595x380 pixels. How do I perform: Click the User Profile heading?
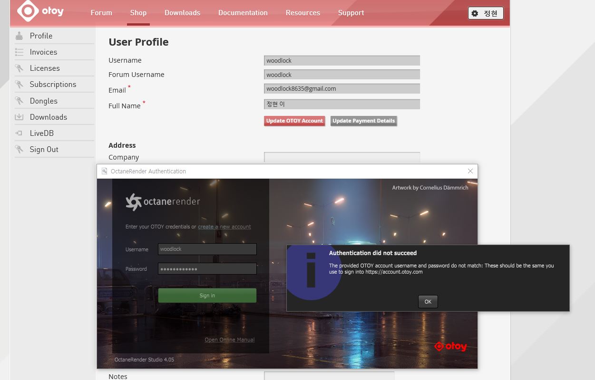click(x=138, y=42)
